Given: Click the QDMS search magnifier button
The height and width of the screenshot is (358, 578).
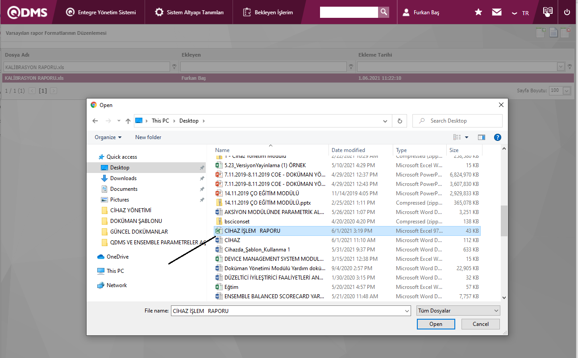Looking at the screenshot, I should 383,12.
